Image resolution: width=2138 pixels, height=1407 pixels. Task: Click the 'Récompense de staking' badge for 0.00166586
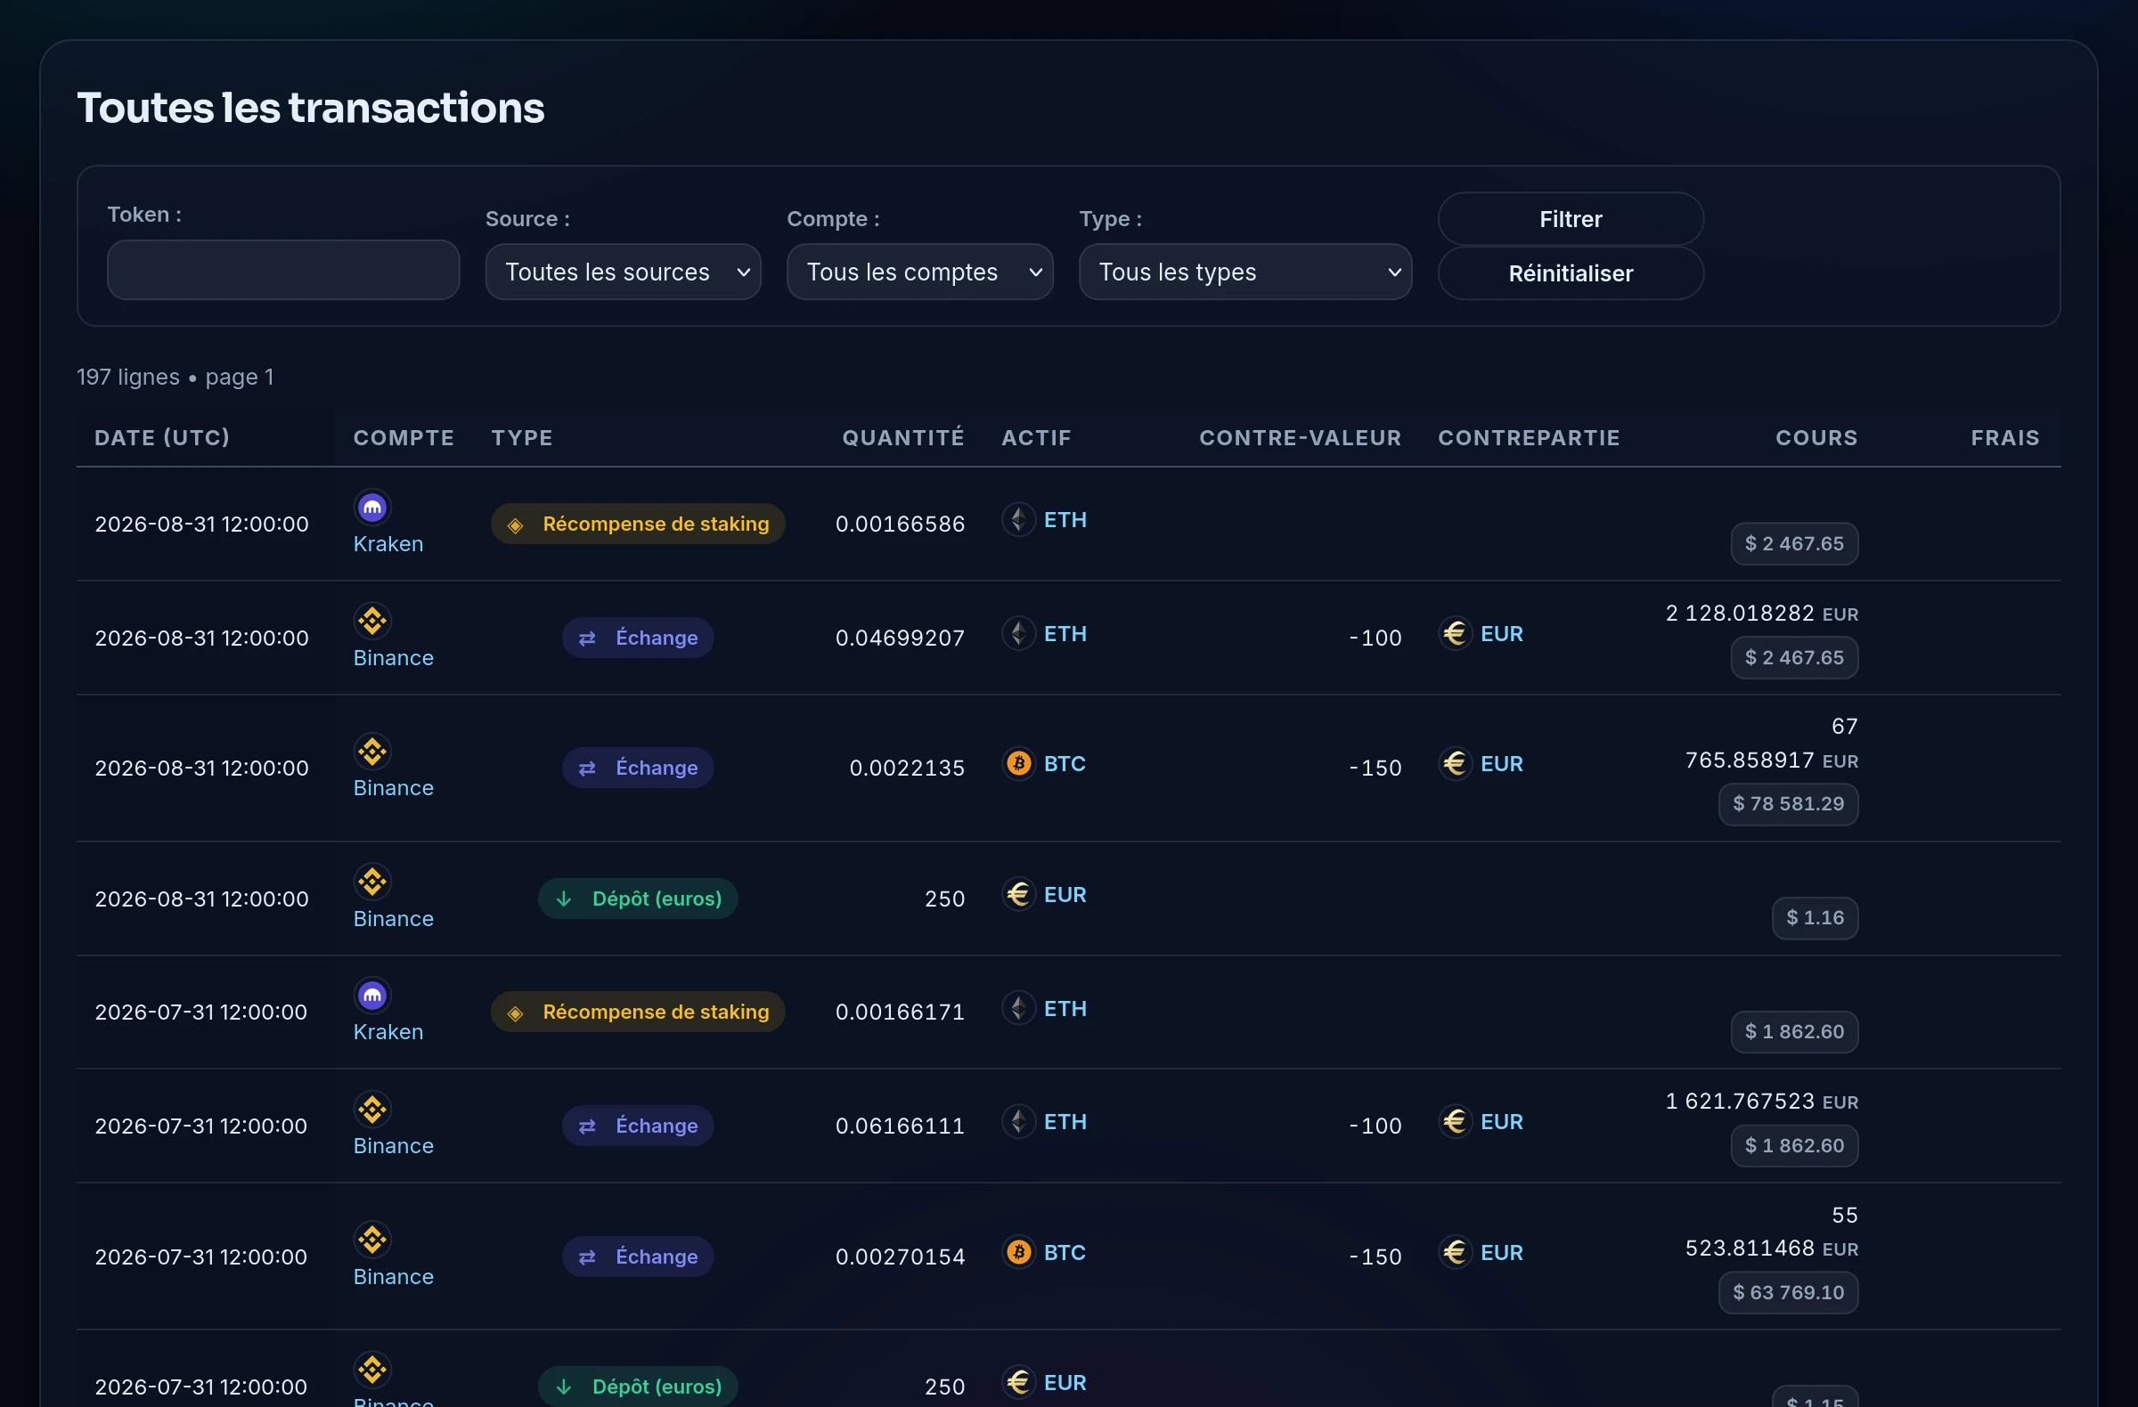[638, 524]
